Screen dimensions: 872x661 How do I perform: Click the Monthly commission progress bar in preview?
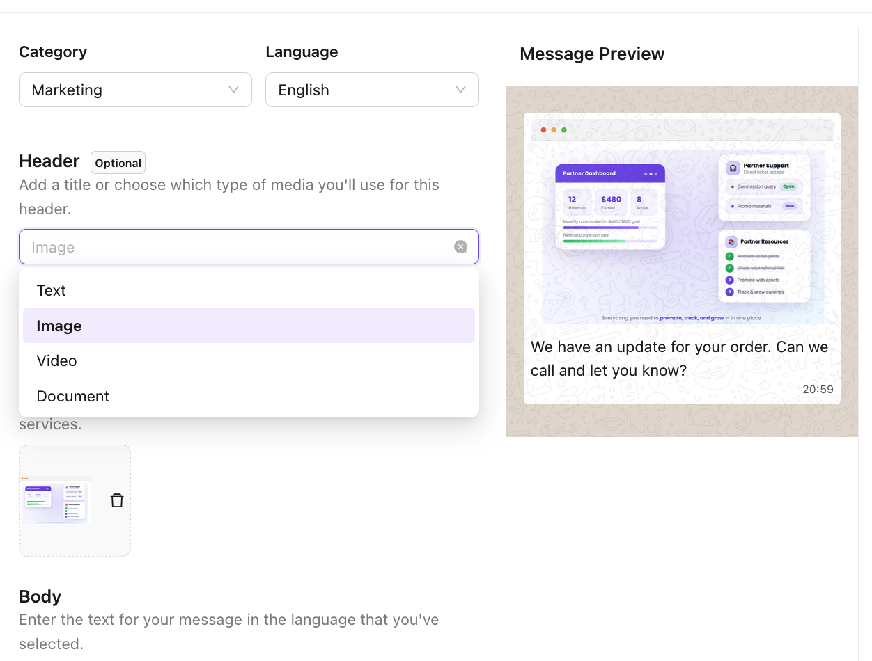pyautogui.click(x=610, y=228)
